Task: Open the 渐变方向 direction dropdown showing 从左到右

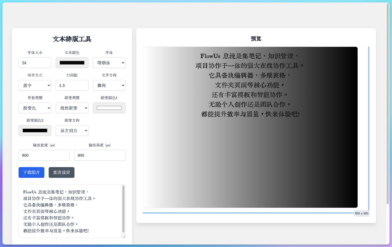Action: pos(72,130)
